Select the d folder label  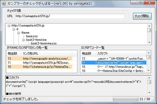(x=17, y=29)
